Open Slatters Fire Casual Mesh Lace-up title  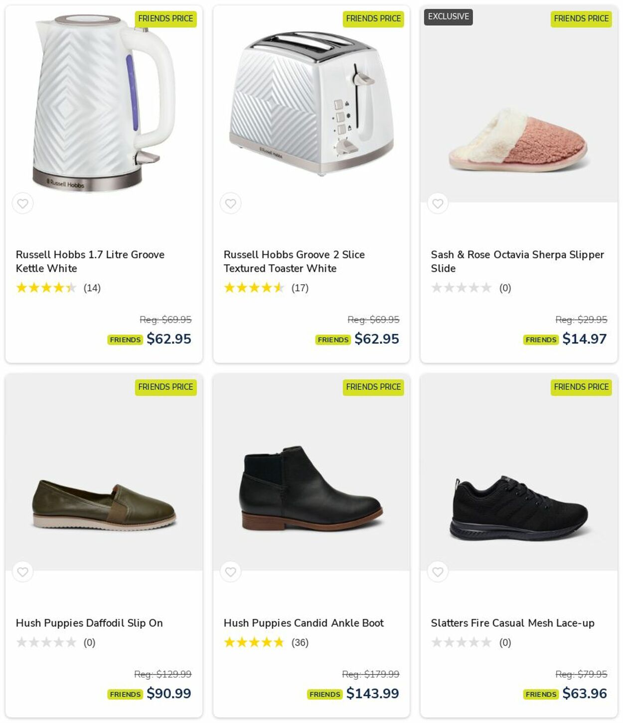512,623
